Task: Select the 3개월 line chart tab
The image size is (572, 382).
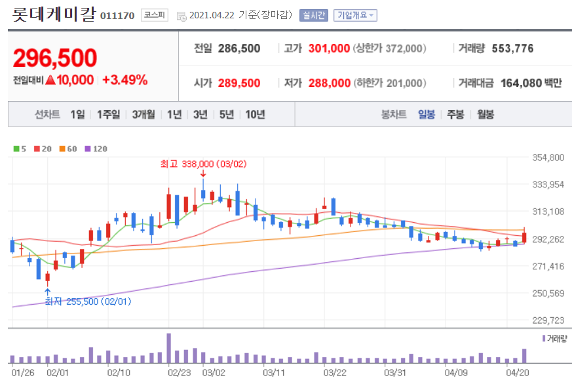Action: pos(143,115)
